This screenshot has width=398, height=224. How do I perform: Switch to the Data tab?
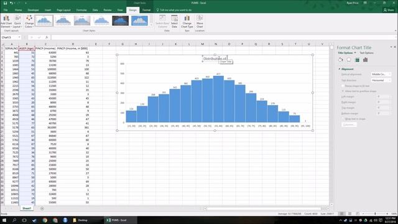[x=95, y=10]
